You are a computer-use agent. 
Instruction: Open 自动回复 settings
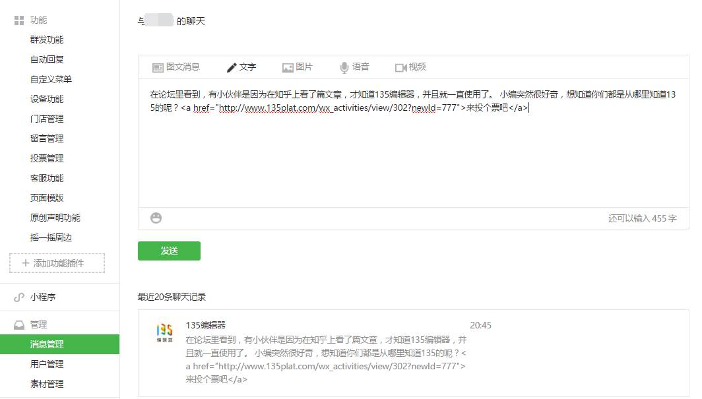tap(47, 59)
